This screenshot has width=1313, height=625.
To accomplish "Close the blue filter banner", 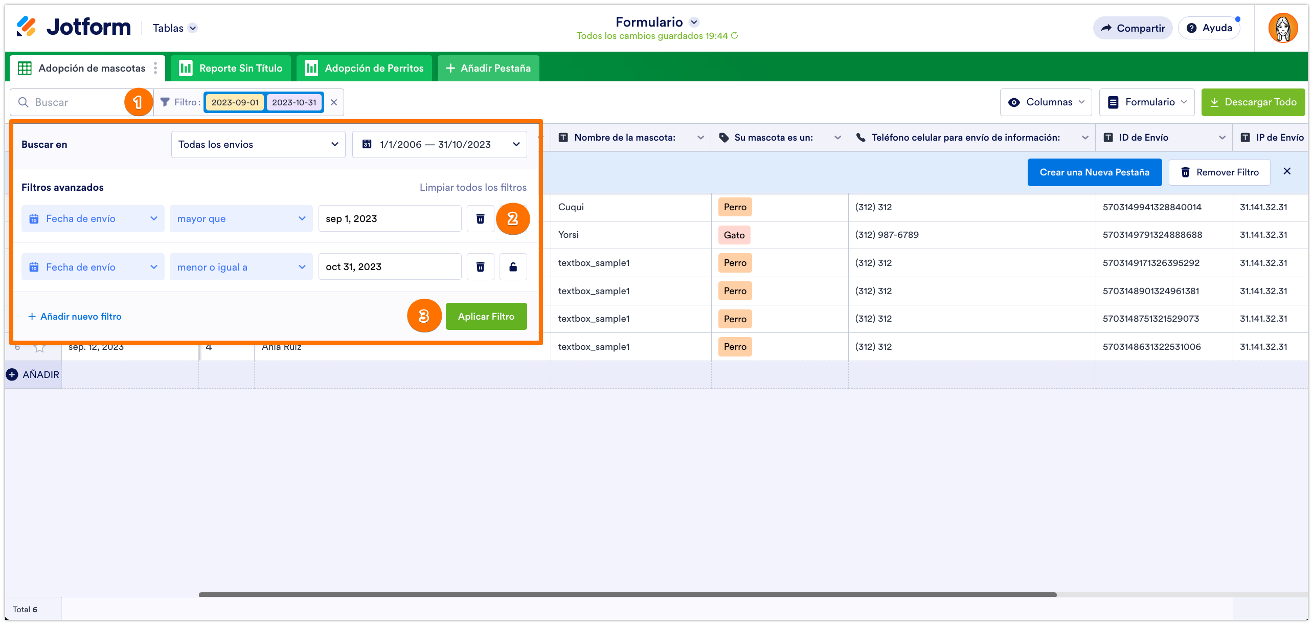I will pyautogui.click(x=1287, y=172).
